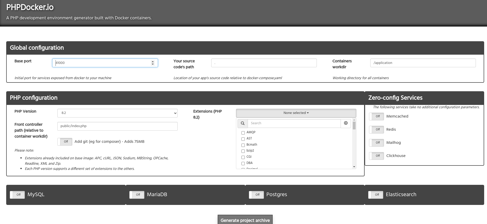Clear the extension search filter

[346, 123]
